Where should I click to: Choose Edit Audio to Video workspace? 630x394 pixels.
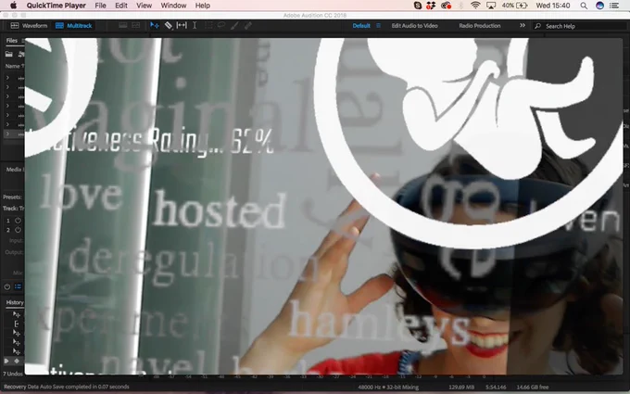pyautogui.click(x=415, y=25)
